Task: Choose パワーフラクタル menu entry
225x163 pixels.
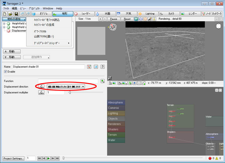Action: pyautogui.click(x=49, y=31)
